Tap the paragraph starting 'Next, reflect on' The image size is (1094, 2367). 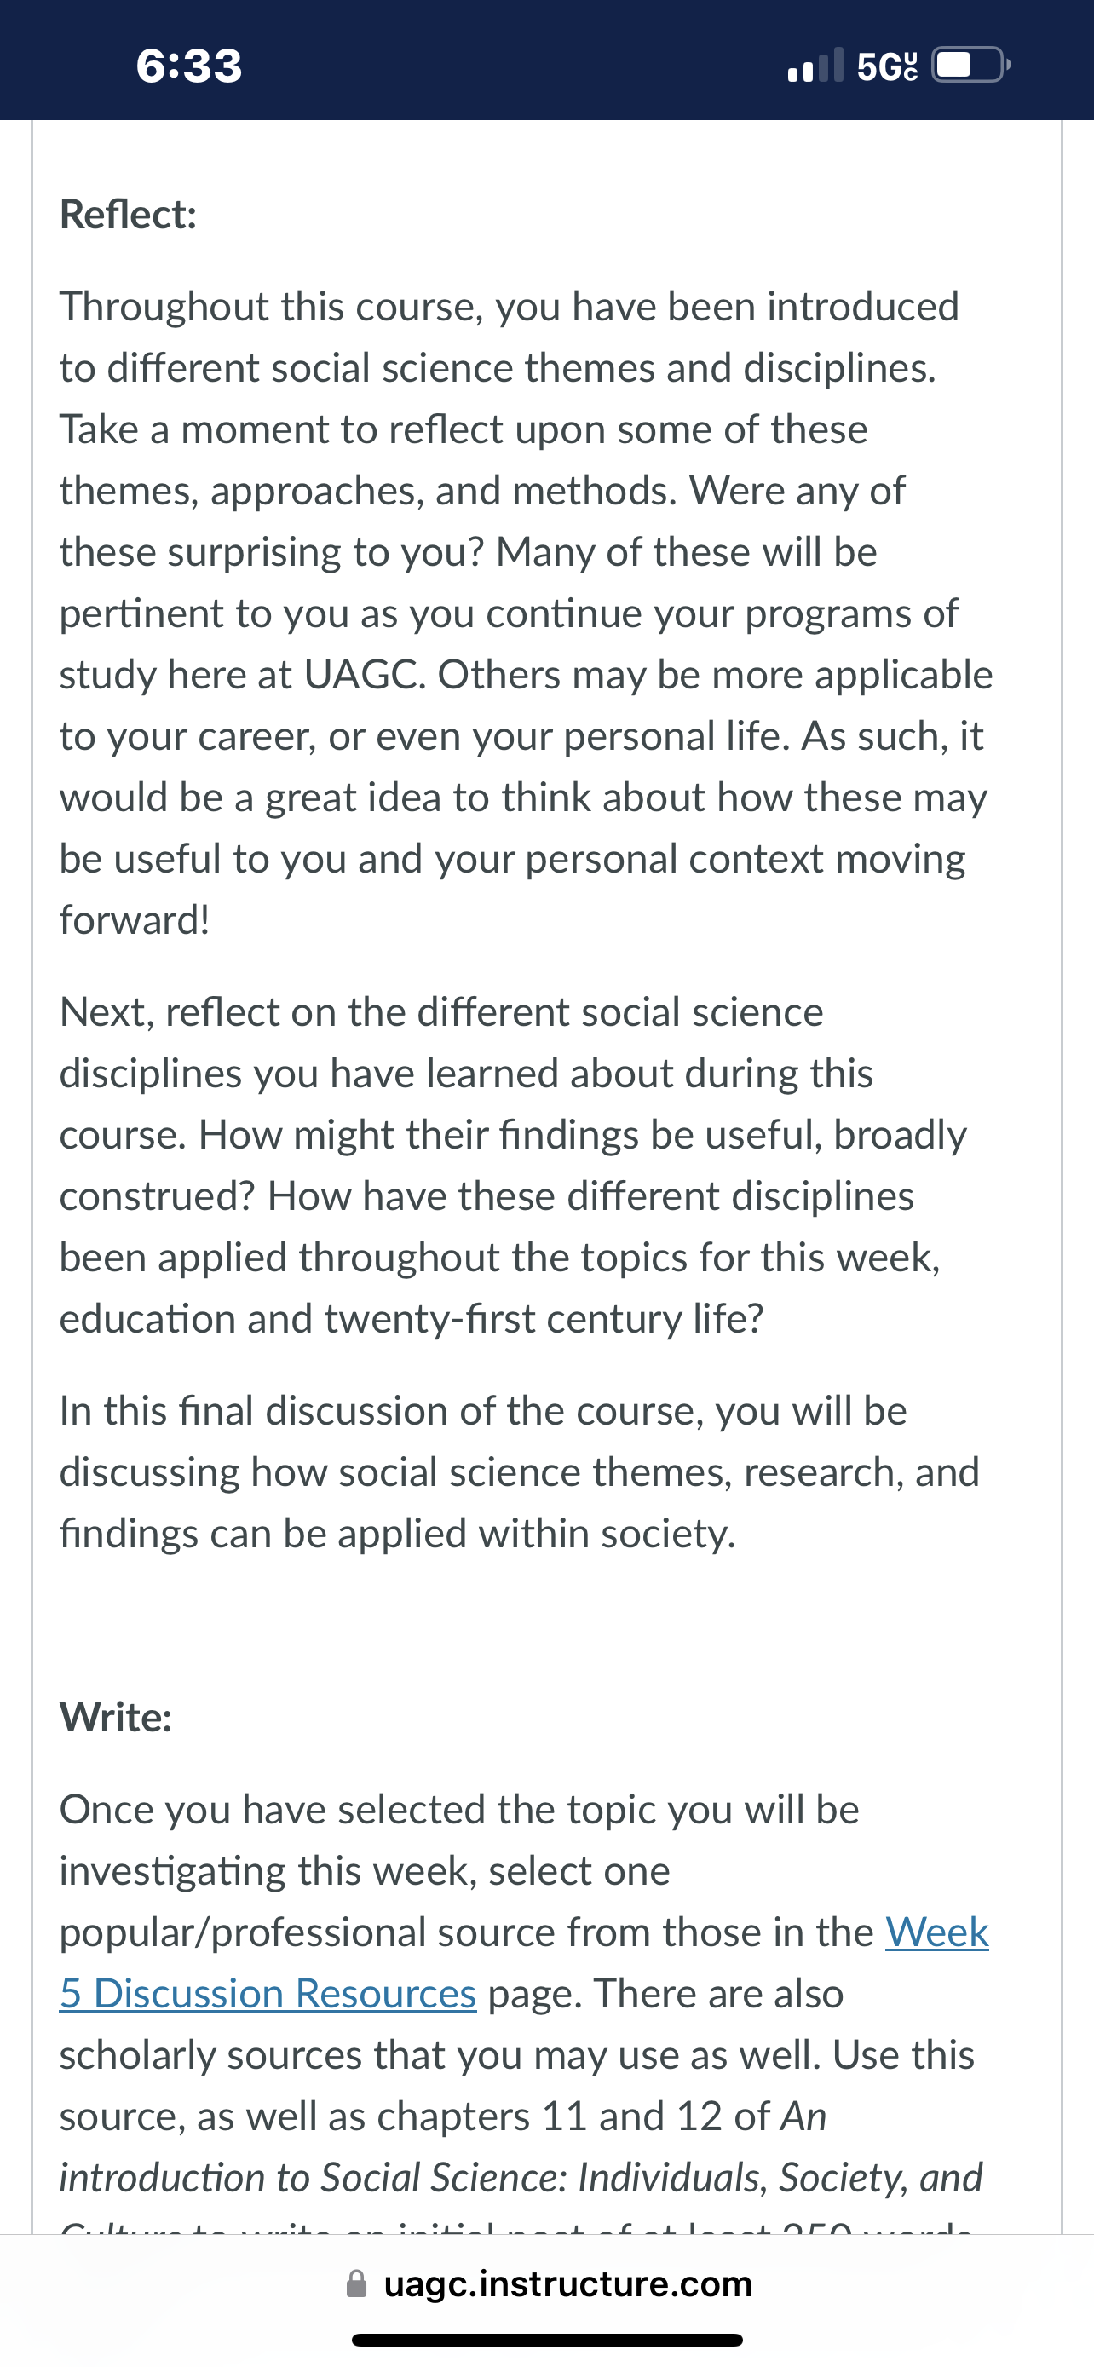514,1165
